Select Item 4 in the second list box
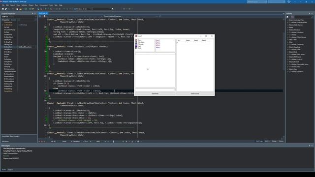Screen dimensions: 315x177 pyautogui.click(x=158, y=46)
